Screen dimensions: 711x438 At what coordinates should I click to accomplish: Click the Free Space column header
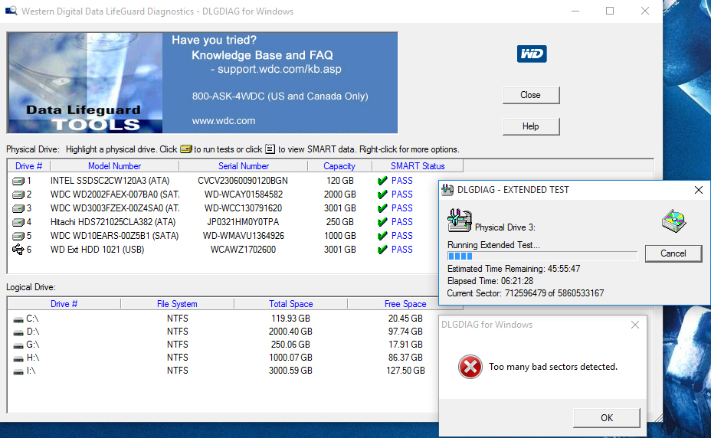point(394,304)
